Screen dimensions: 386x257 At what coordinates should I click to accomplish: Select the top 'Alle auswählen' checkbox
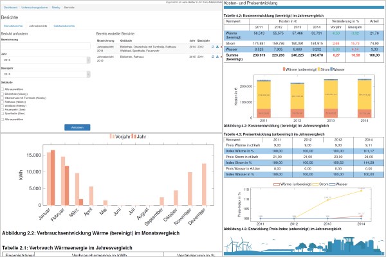click(4, 88)
